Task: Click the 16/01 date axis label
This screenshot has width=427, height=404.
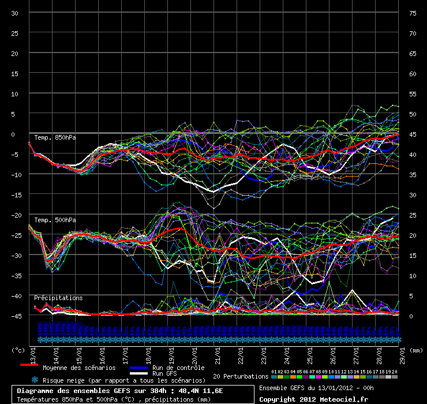Action: pyautogui.click(x=102, y=356)
